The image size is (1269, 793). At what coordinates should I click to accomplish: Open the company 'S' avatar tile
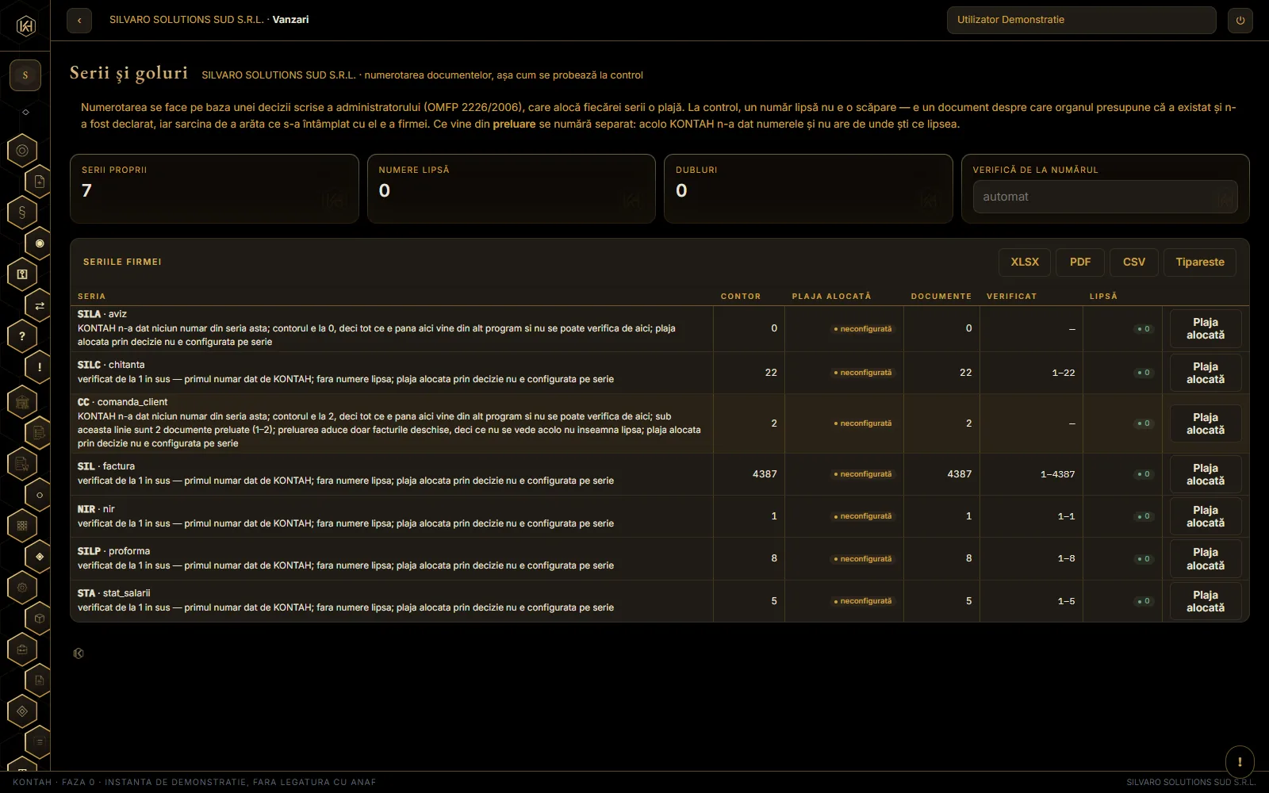pyautogui.click(x=25, y=75)
